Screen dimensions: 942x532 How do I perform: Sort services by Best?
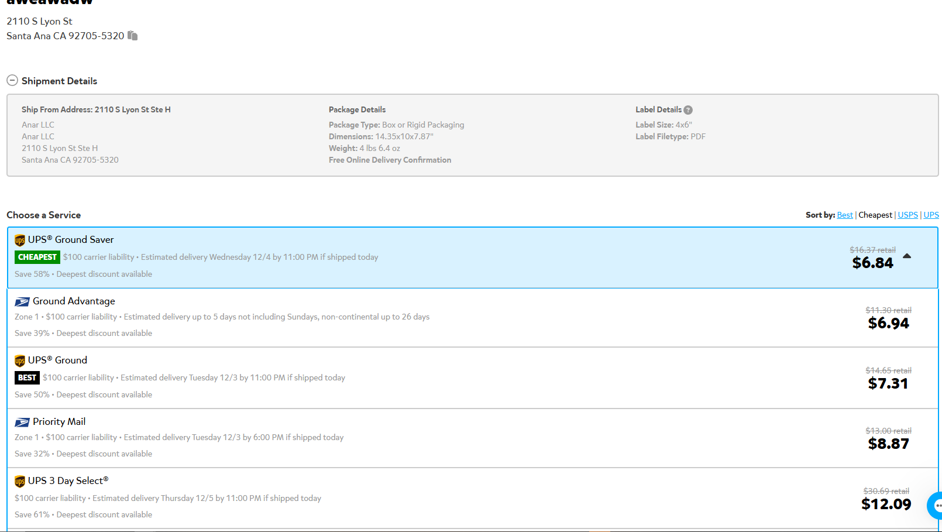point(845,215)
